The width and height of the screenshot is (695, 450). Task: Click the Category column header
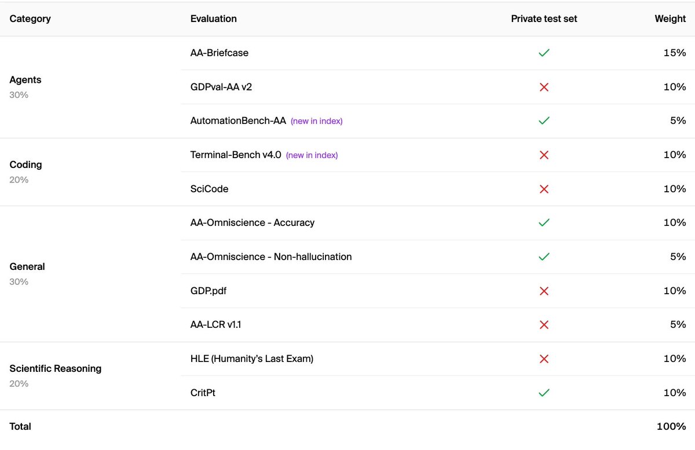click(30, 19)
